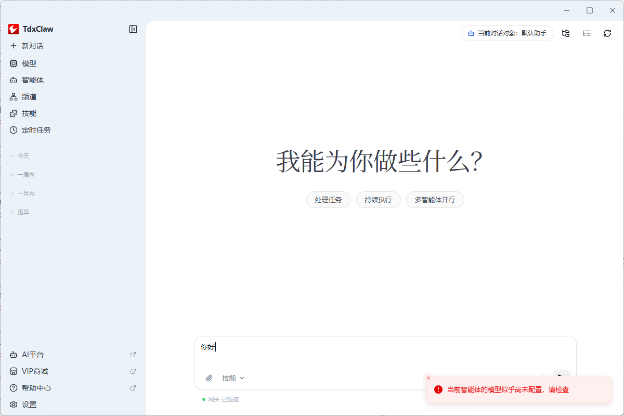Click the chip icon beside 模型
624x416 pixels.
pos(14,63)
